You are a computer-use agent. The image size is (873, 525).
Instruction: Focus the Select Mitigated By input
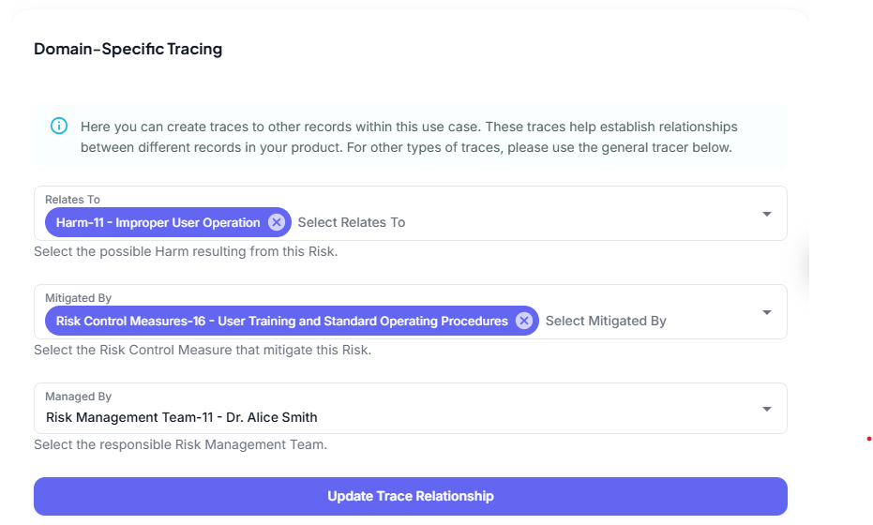point(606,321)
